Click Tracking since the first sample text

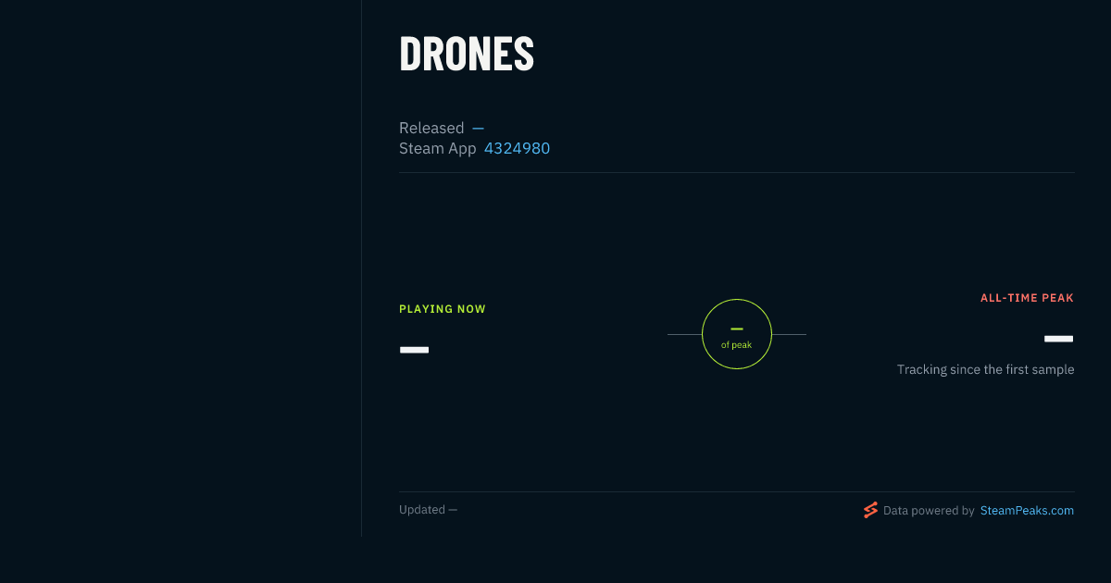click(x=985, y=369)
